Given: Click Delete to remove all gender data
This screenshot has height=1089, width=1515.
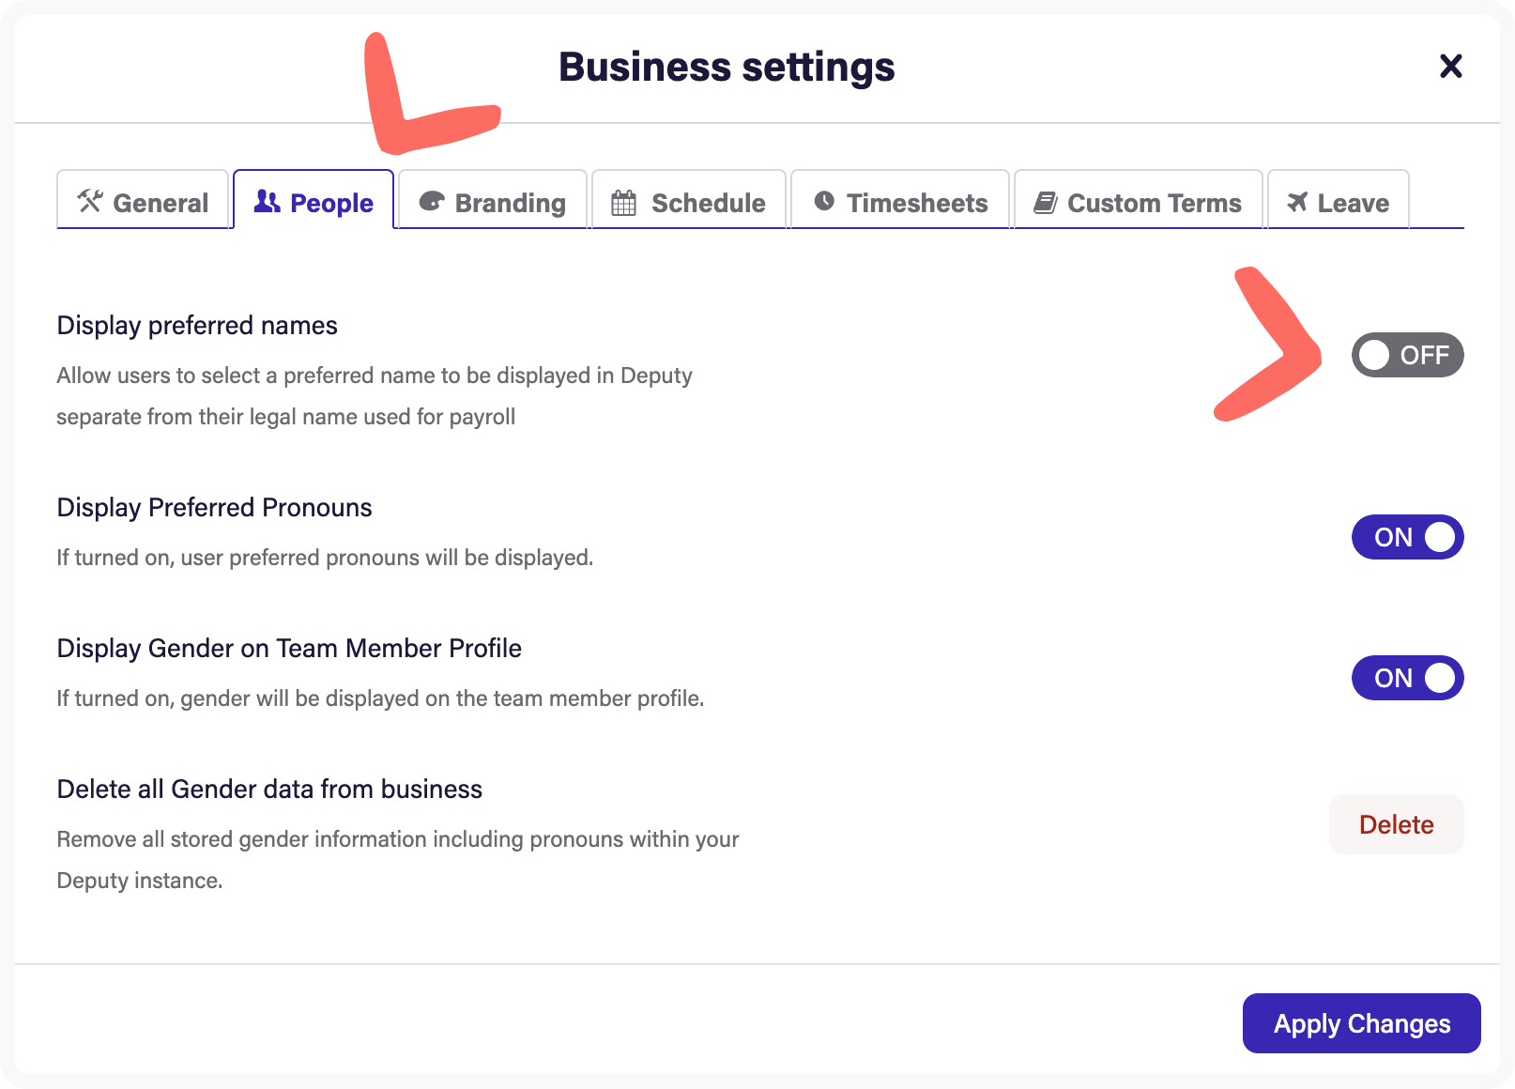Looking at the screenshot, I should [x=1396, y=824].
